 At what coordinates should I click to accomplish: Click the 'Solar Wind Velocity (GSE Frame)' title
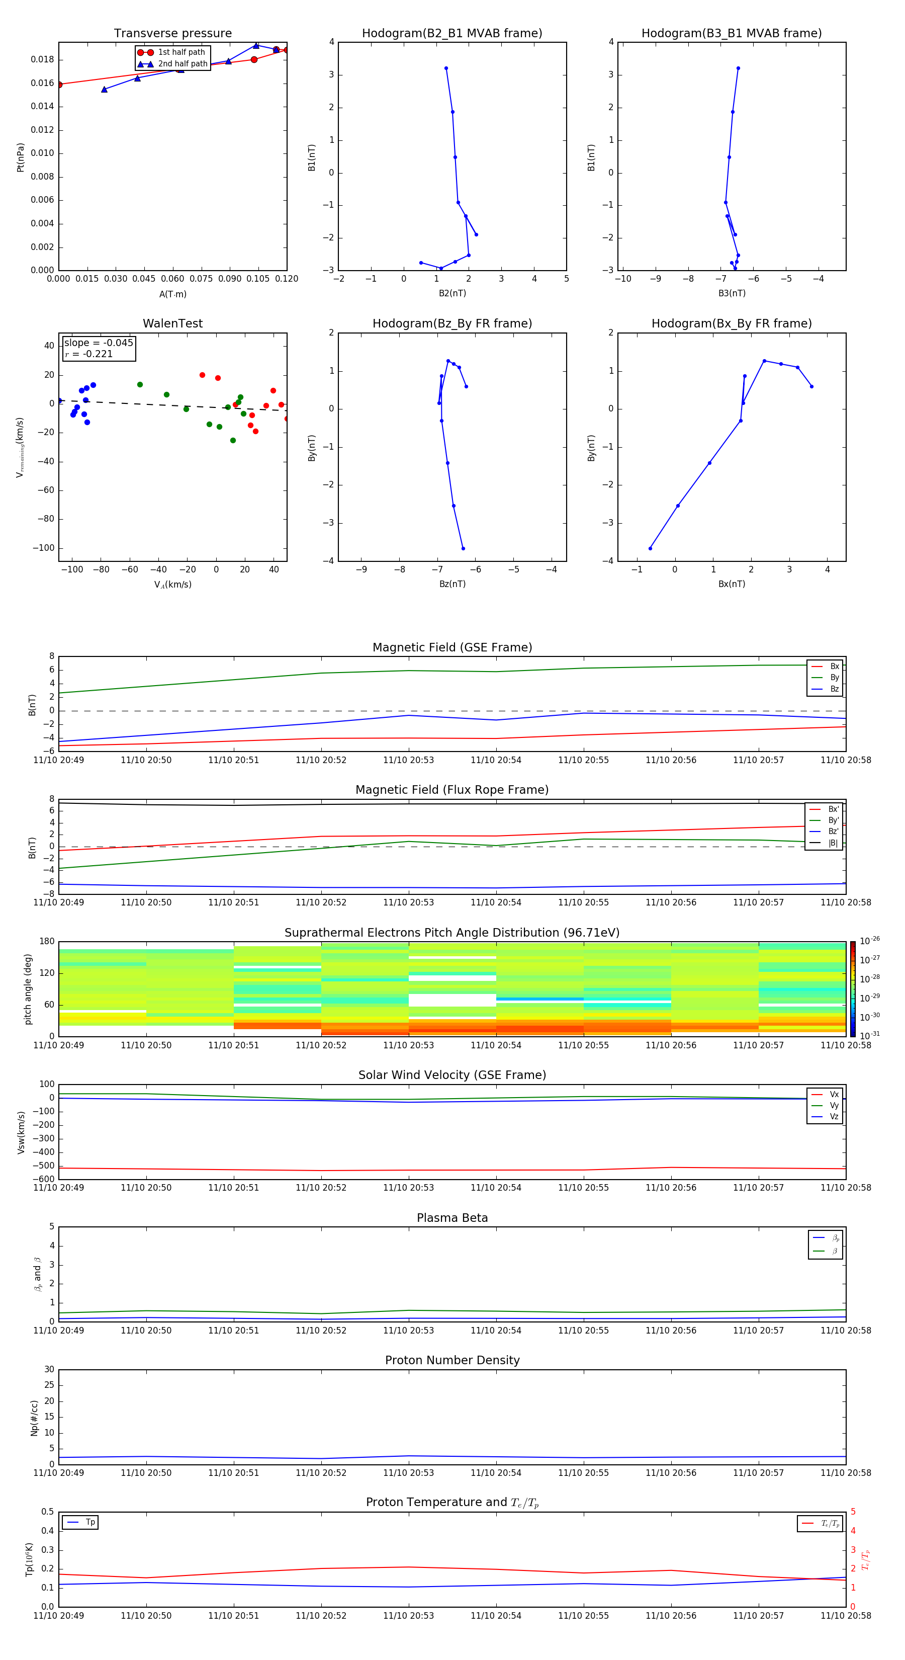pyautogui.click(x=452, y=1075)
